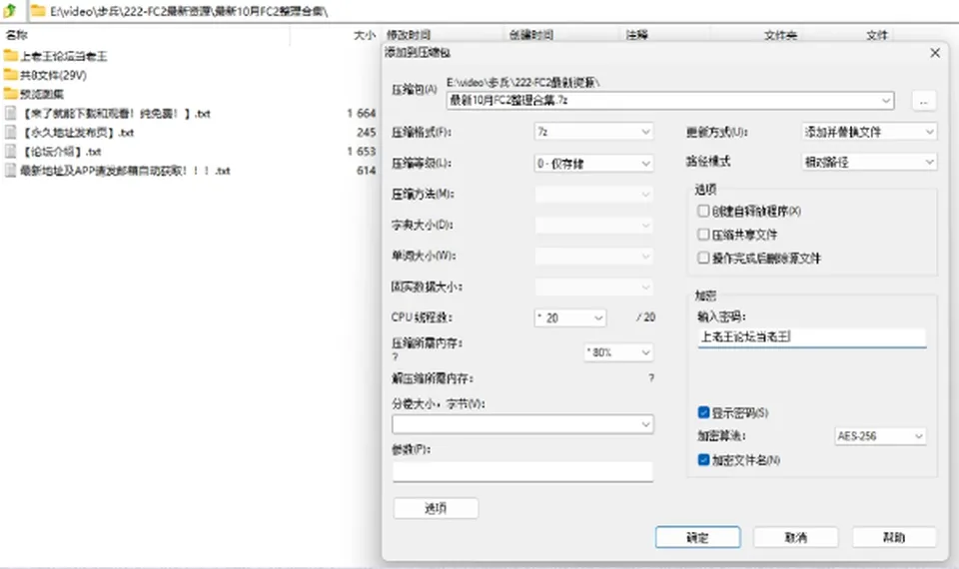Viewport: 959px width, 569px height.
Task: Click the icon of the 最新地址及APP txt file
Action: (10, 170)
